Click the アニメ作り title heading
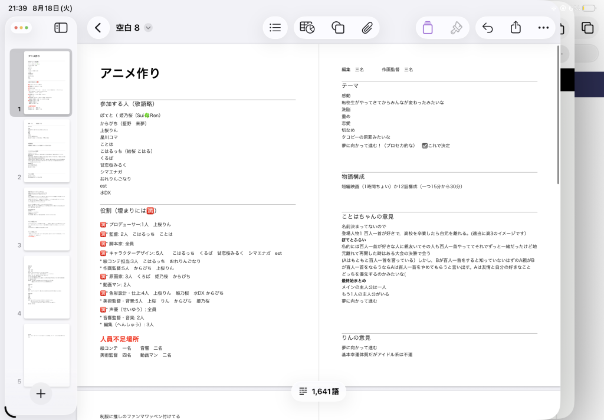Image resolution: width=604 pixels, height=420 pixels. (130, 73)
